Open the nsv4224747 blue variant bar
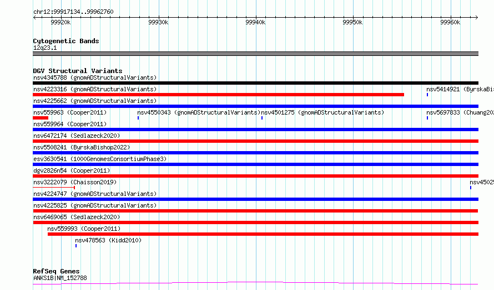This screenshot has width=494, height=290. 255,199
